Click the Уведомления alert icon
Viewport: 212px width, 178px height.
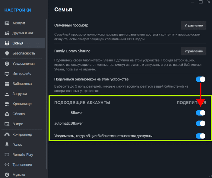click(7, 64)
